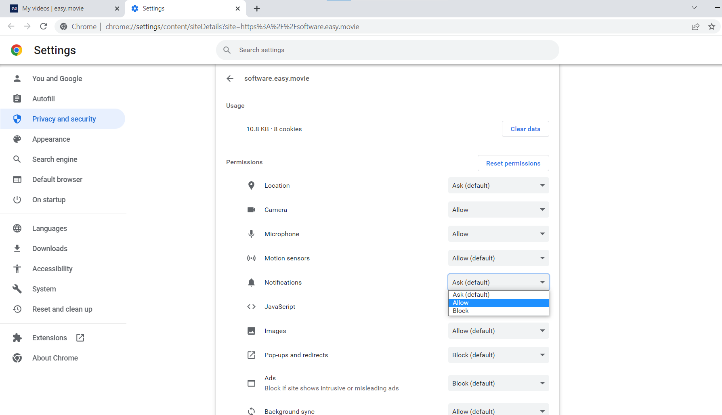This screenshot has height=415, width=722.
Task: Bookmark this page with the star icon
Action: [x=712, y=27]
